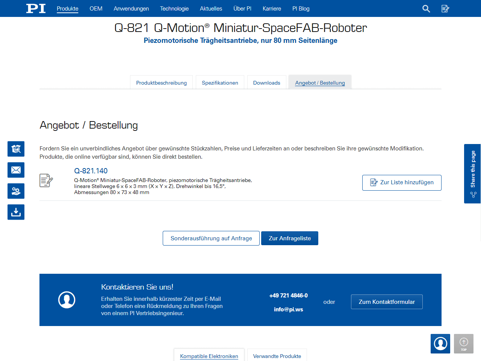Open the Q-821.140 product link
The width and height of the screenshot is (481, 361).
91,171
